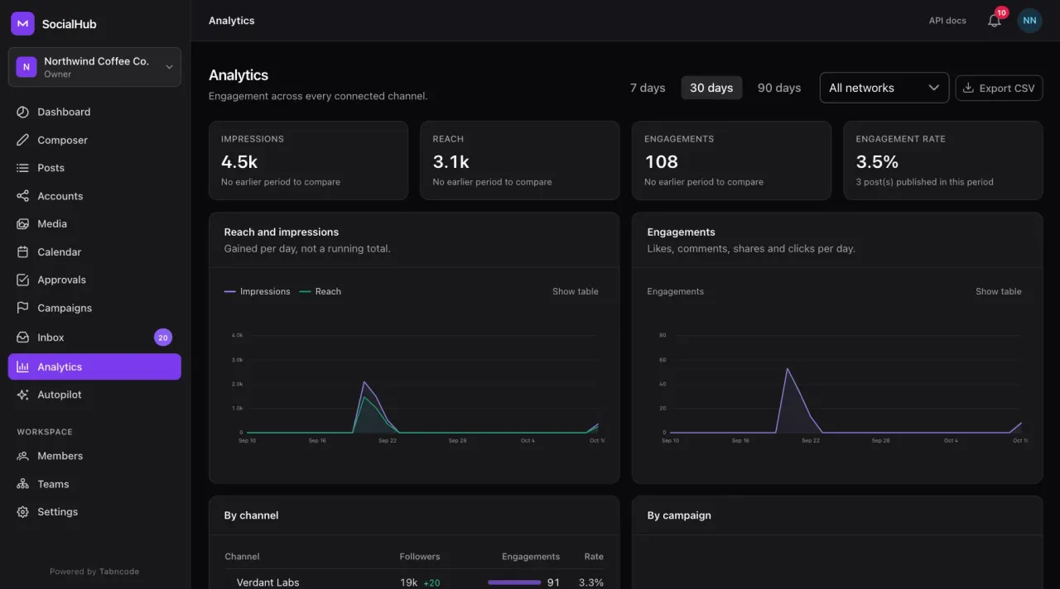Click the Autopilot sparkle icon
Image resolution: width=1060 pixels, height=589 pixels.
(22, 395)
